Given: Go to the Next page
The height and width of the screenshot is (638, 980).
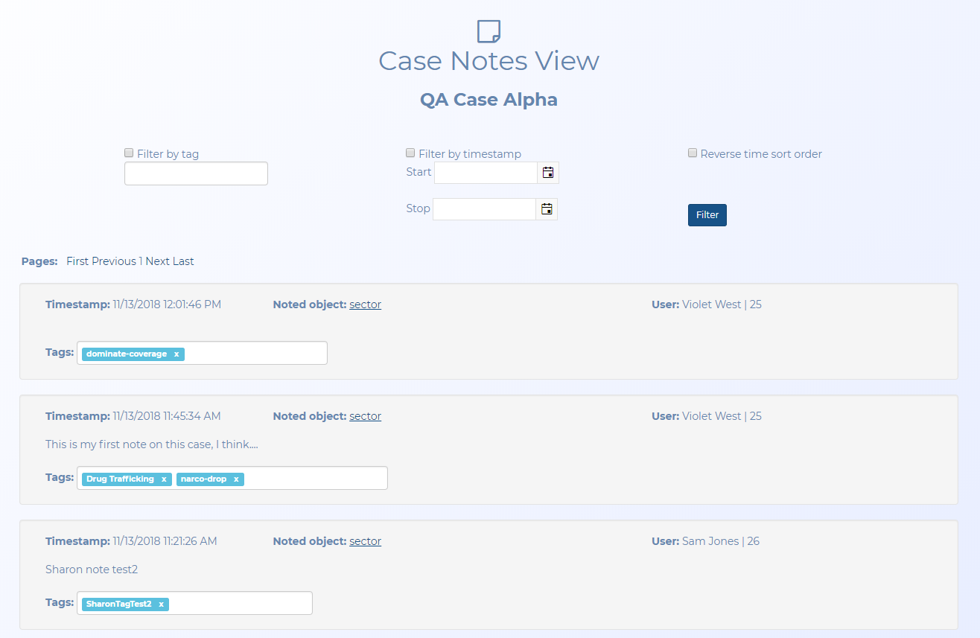Looking at the screenshot, I should pos(158,261).
